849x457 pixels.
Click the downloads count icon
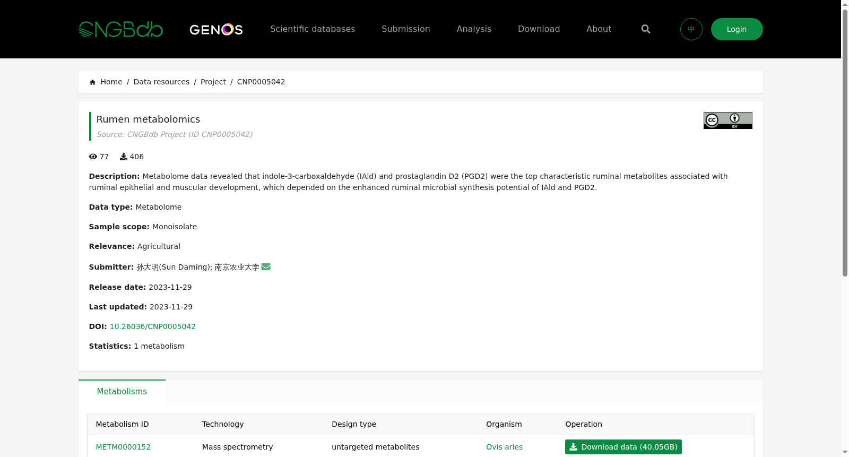tap(124, 157)
